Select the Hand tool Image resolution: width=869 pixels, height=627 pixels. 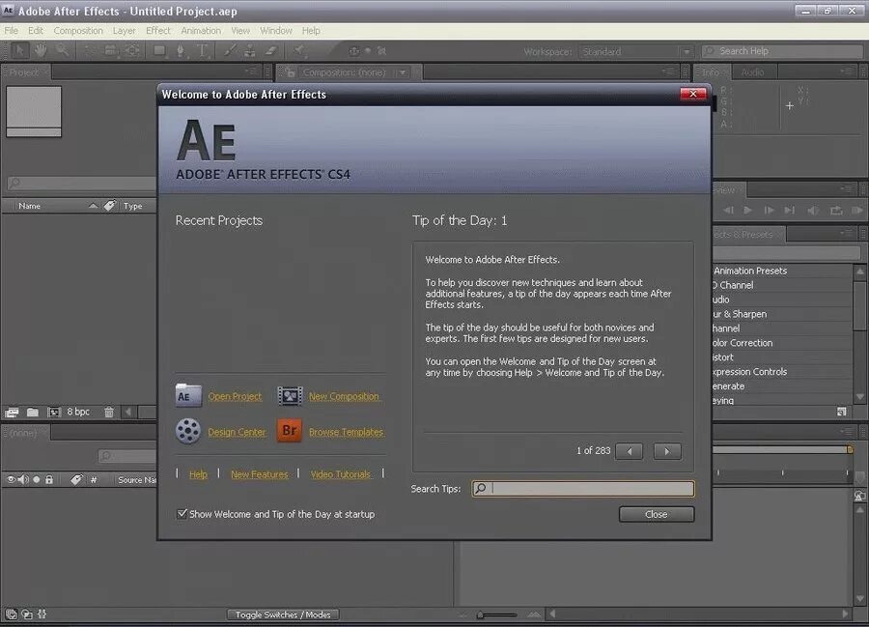41,51
